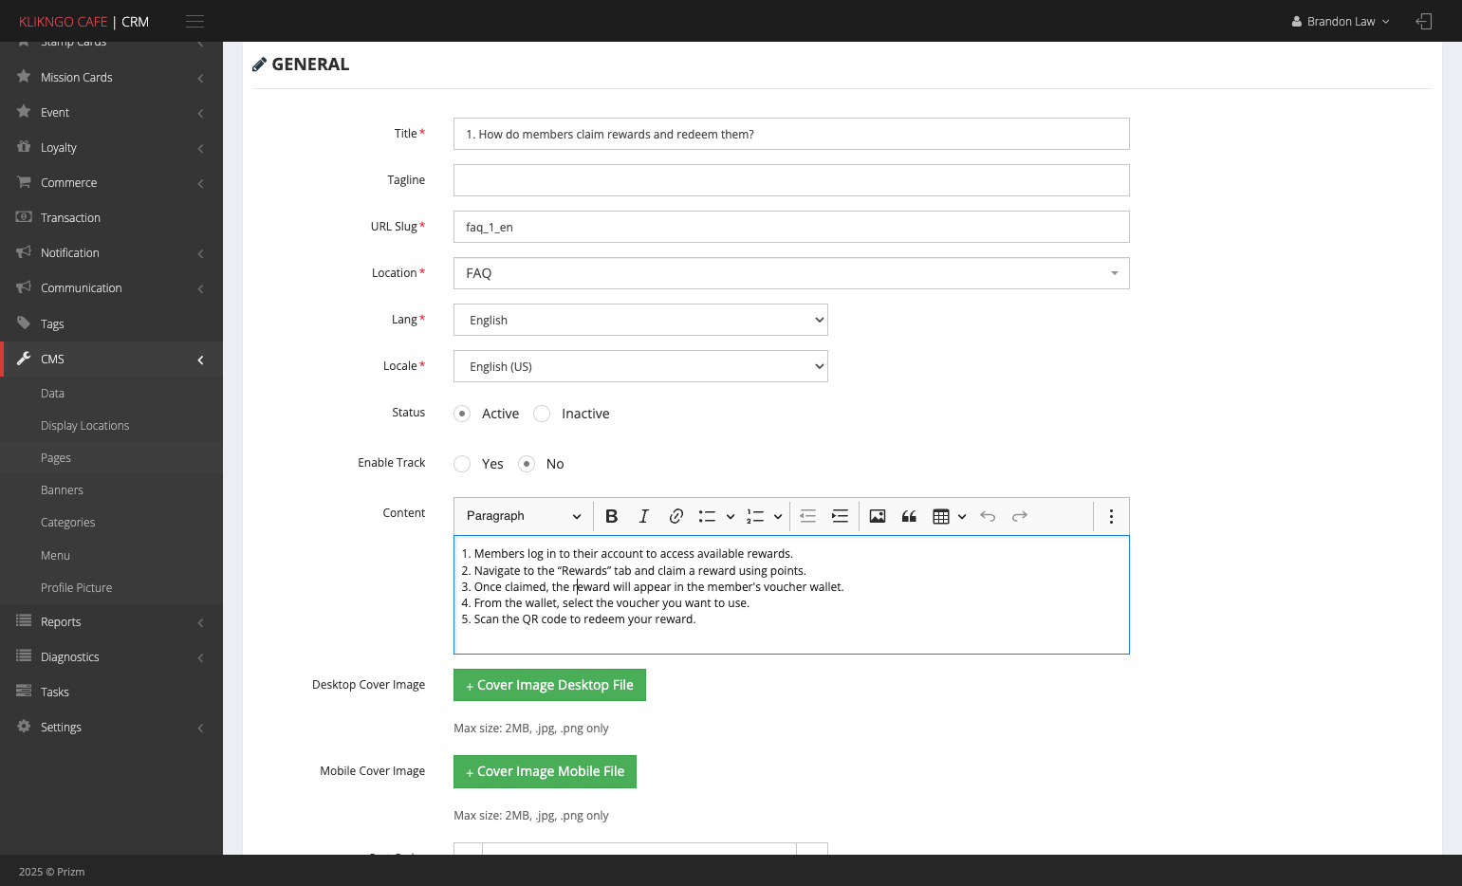This screenshot has height=886, width=1462.
Task: Create a bulleted list in editor
Action: pyautogui.click(x=707, y=516)
